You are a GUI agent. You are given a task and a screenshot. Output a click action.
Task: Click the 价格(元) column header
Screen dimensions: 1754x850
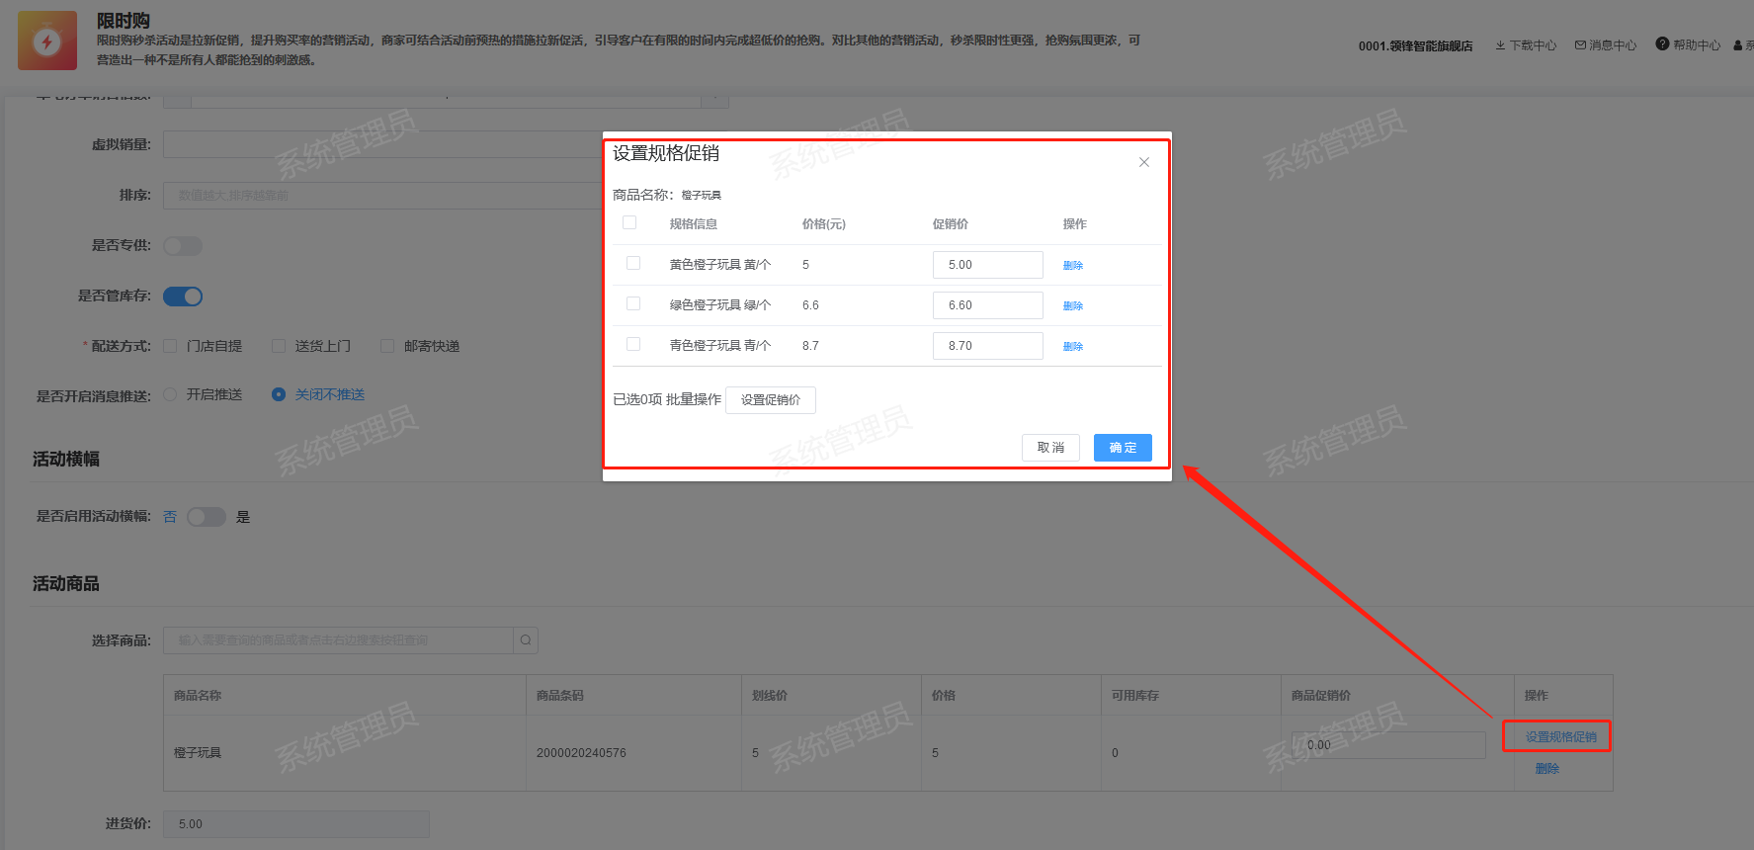[824, 224]
